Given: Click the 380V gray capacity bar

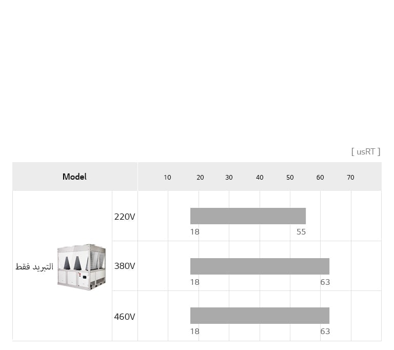Looking at the screenshot, I should tap(260, 266).
